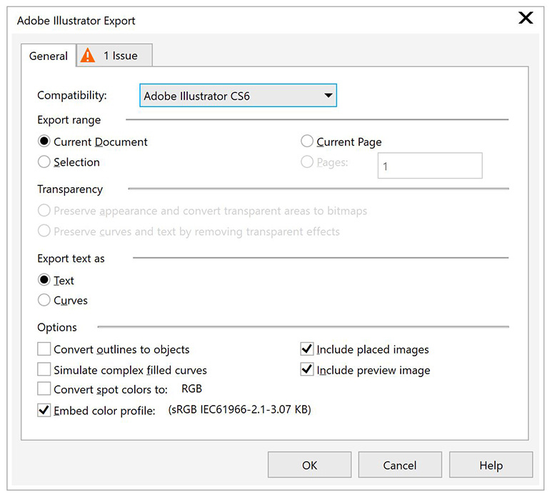Check Simulate complex filled curves
Image resolution: width=552 pixels, height=500 pixels.
pos(45,370)
